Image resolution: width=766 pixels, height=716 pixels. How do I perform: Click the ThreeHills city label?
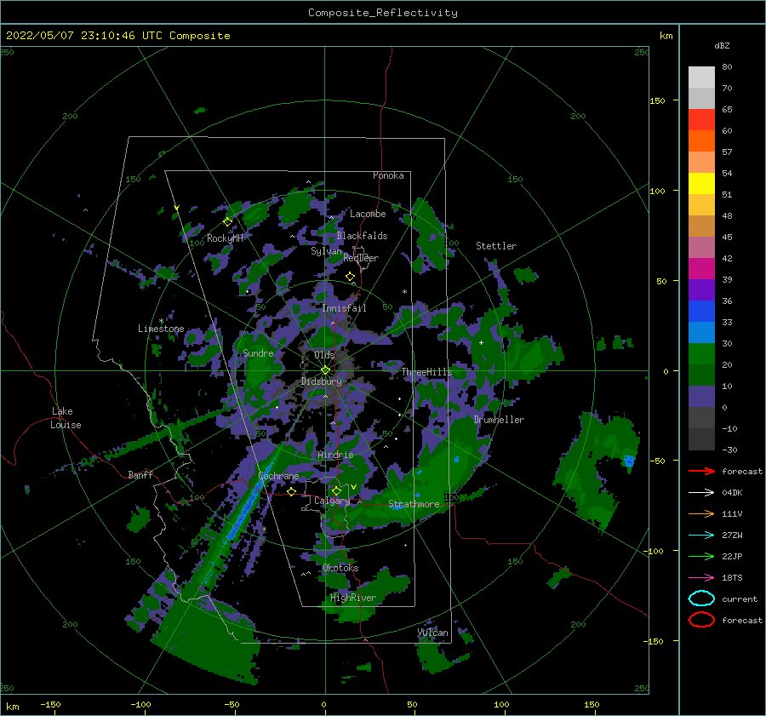pos(426,372)
